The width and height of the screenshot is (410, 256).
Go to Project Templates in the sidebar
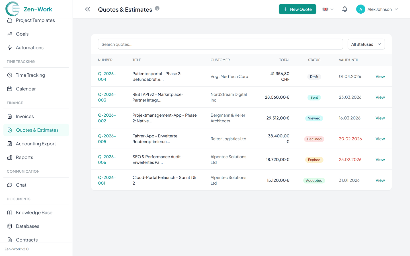point(35,20)
